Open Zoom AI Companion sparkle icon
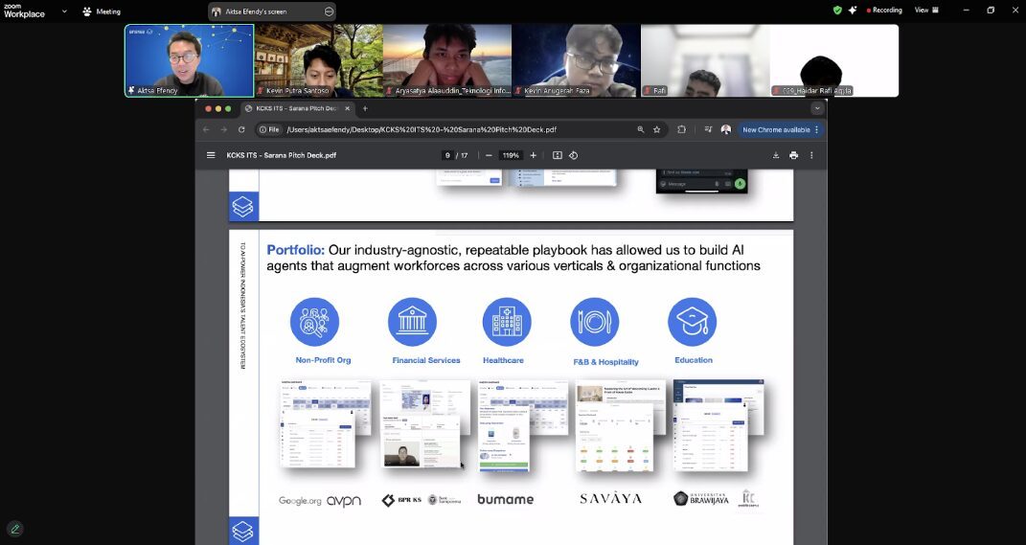Image resolution: width=1026 pixels, height=545 pixels. [853, 11]
